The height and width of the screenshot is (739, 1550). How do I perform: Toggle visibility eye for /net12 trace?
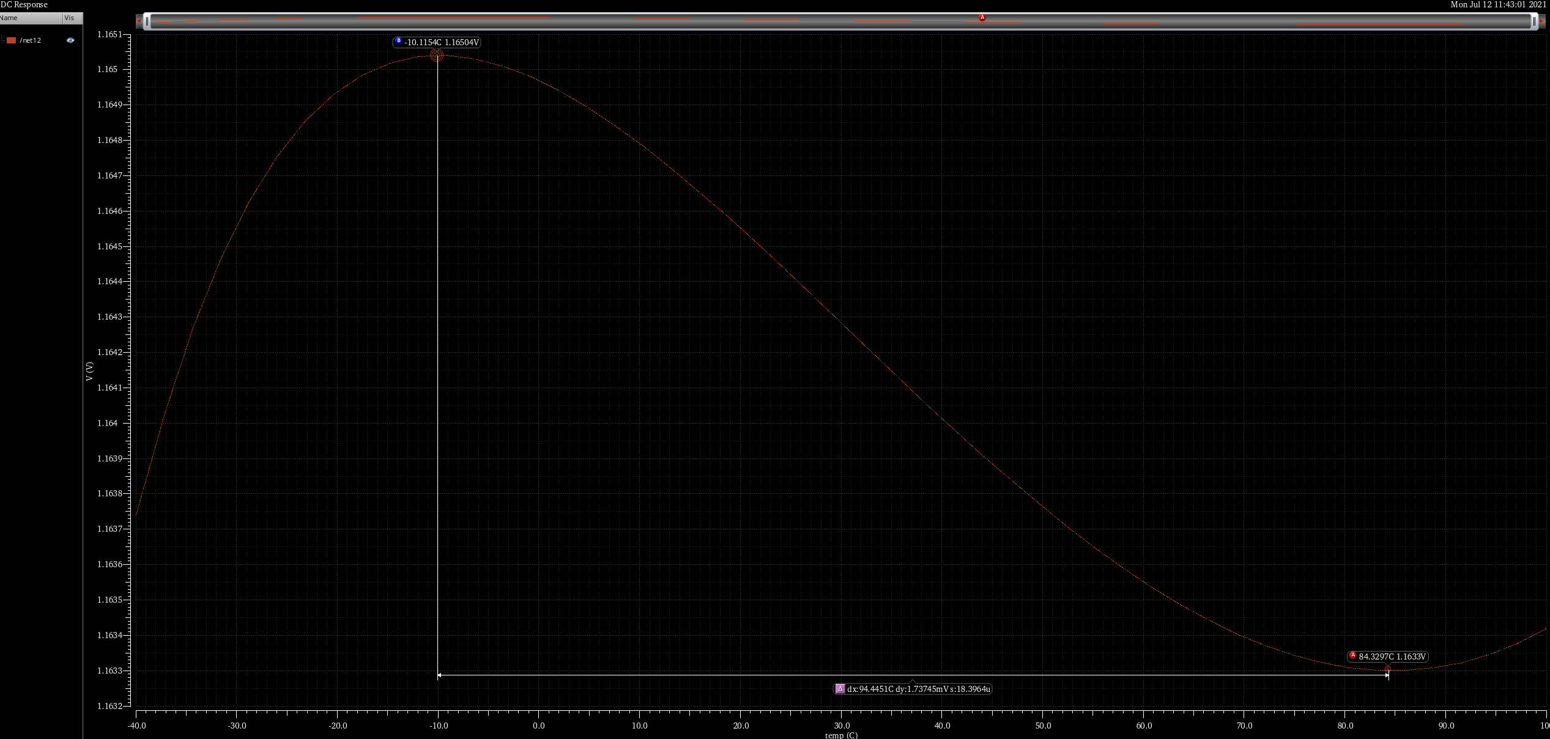70,40
